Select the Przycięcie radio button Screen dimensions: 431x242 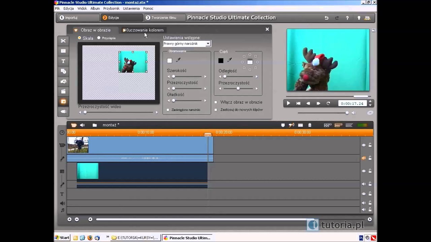(x=99, y=38)
